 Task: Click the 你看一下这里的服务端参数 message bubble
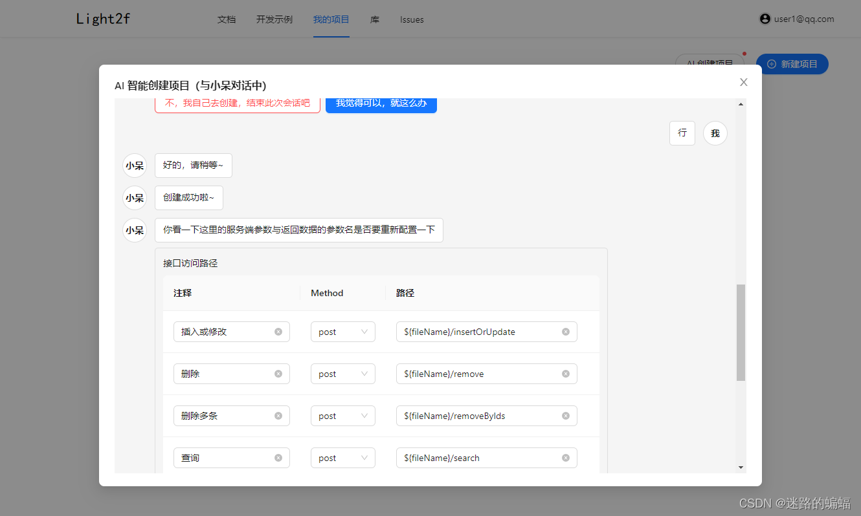[299, 230]
